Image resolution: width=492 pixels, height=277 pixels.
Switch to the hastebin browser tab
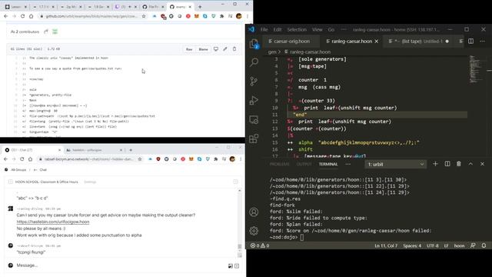click(93, 150)
